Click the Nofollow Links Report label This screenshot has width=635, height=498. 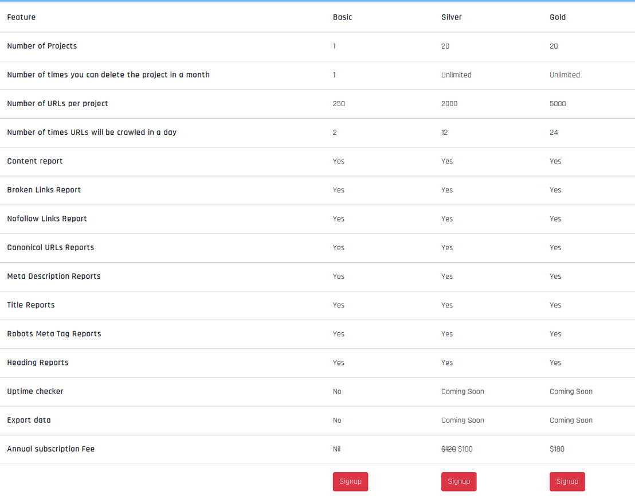pos(47,219)
